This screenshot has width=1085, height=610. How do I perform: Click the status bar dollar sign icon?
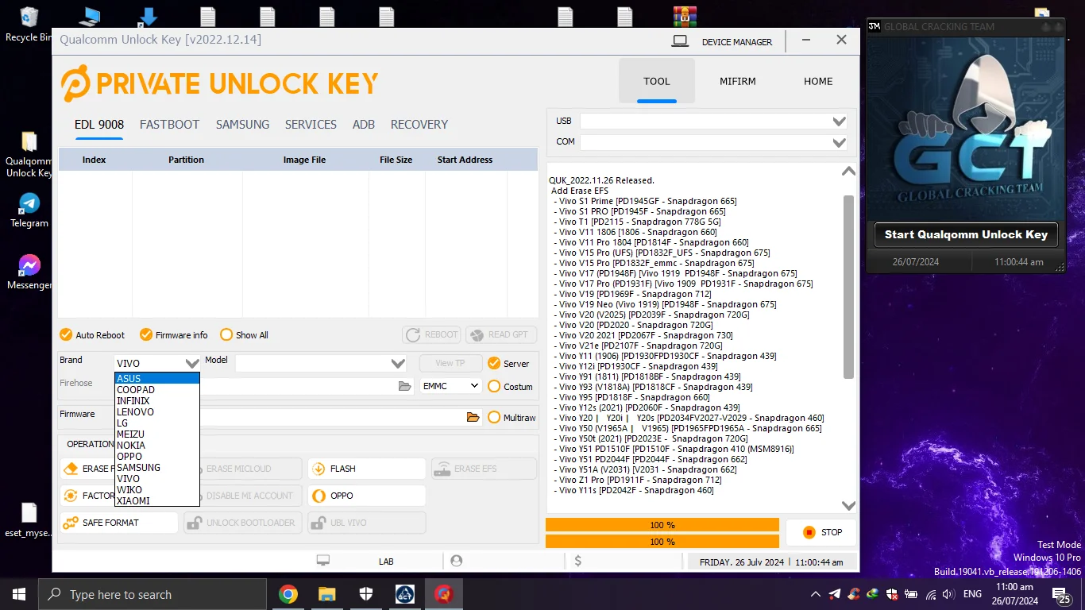578,561
